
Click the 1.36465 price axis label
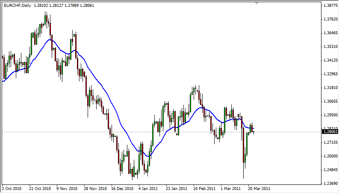(x=330, y=33)
